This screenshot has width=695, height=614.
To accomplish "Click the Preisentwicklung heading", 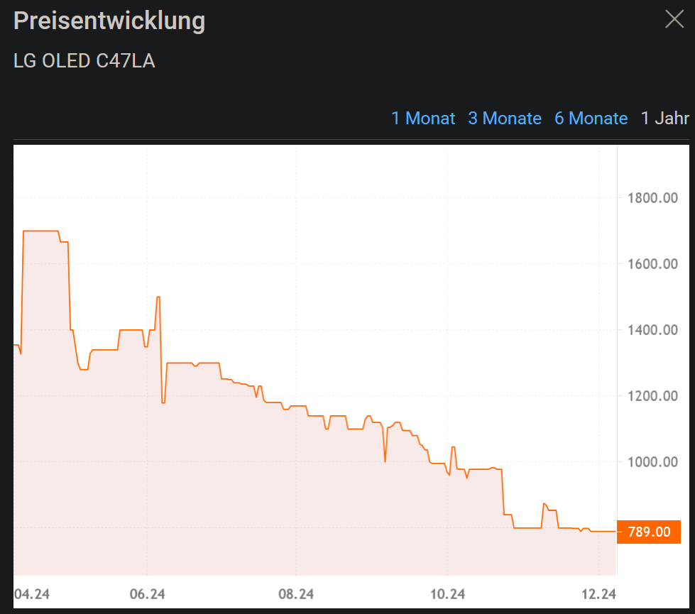I will [x=109, y=21].
